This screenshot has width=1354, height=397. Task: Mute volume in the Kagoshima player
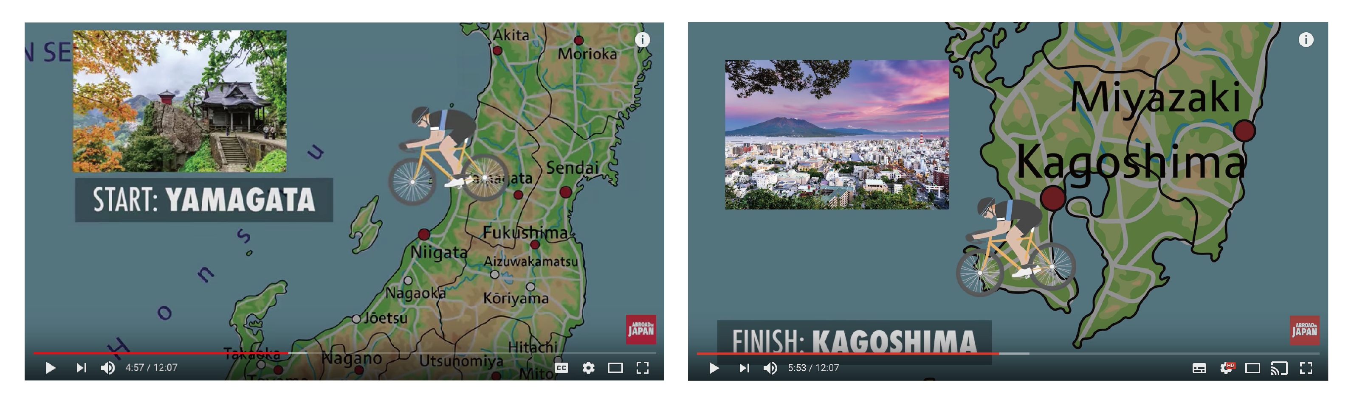(770, 368)
